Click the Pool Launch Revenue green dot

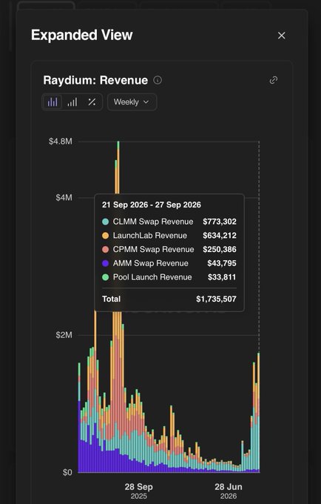(106, 277)
